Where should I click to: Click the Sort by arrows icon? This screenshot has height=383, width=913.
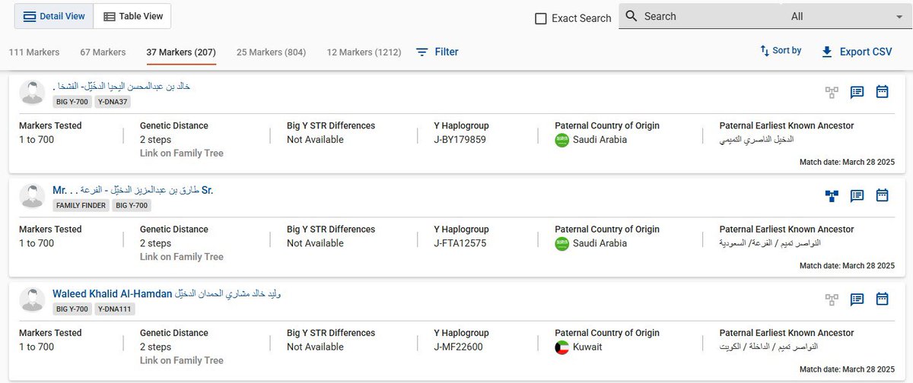[x=765, y=51]
